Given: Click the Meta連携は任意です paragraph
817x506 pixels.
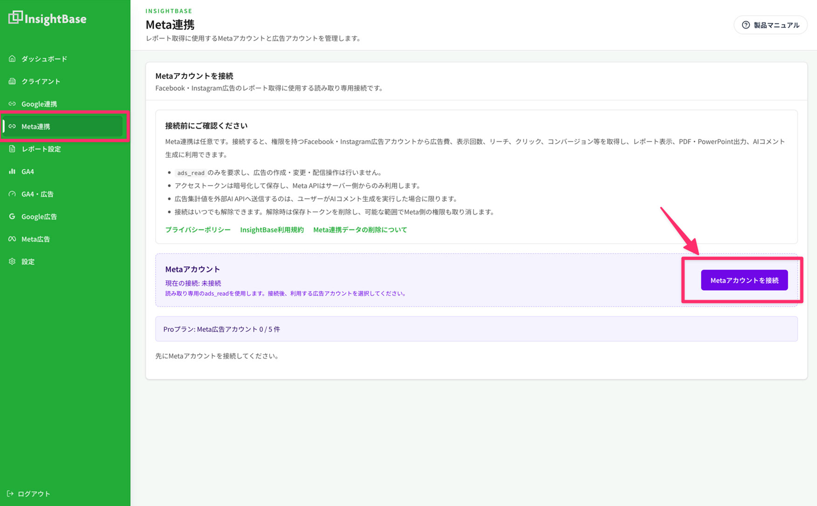Looking at the screenshot, I should (475, 148).
